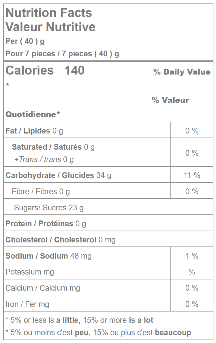Select the Sugars/ Sucres 23 g row

pyautogui.click(x=48, y=207)
